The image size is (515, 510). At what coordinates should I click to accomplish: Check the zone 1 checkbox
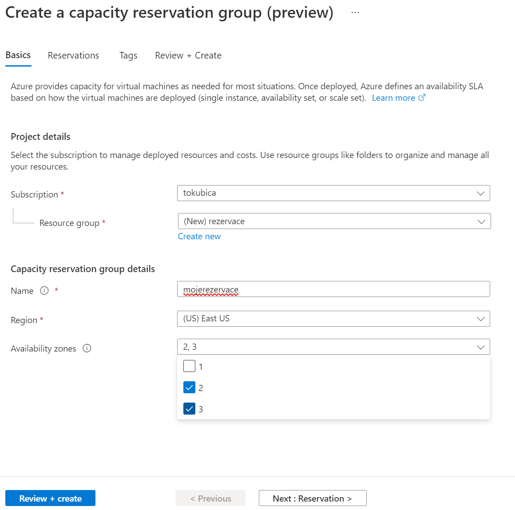[189, 366]
